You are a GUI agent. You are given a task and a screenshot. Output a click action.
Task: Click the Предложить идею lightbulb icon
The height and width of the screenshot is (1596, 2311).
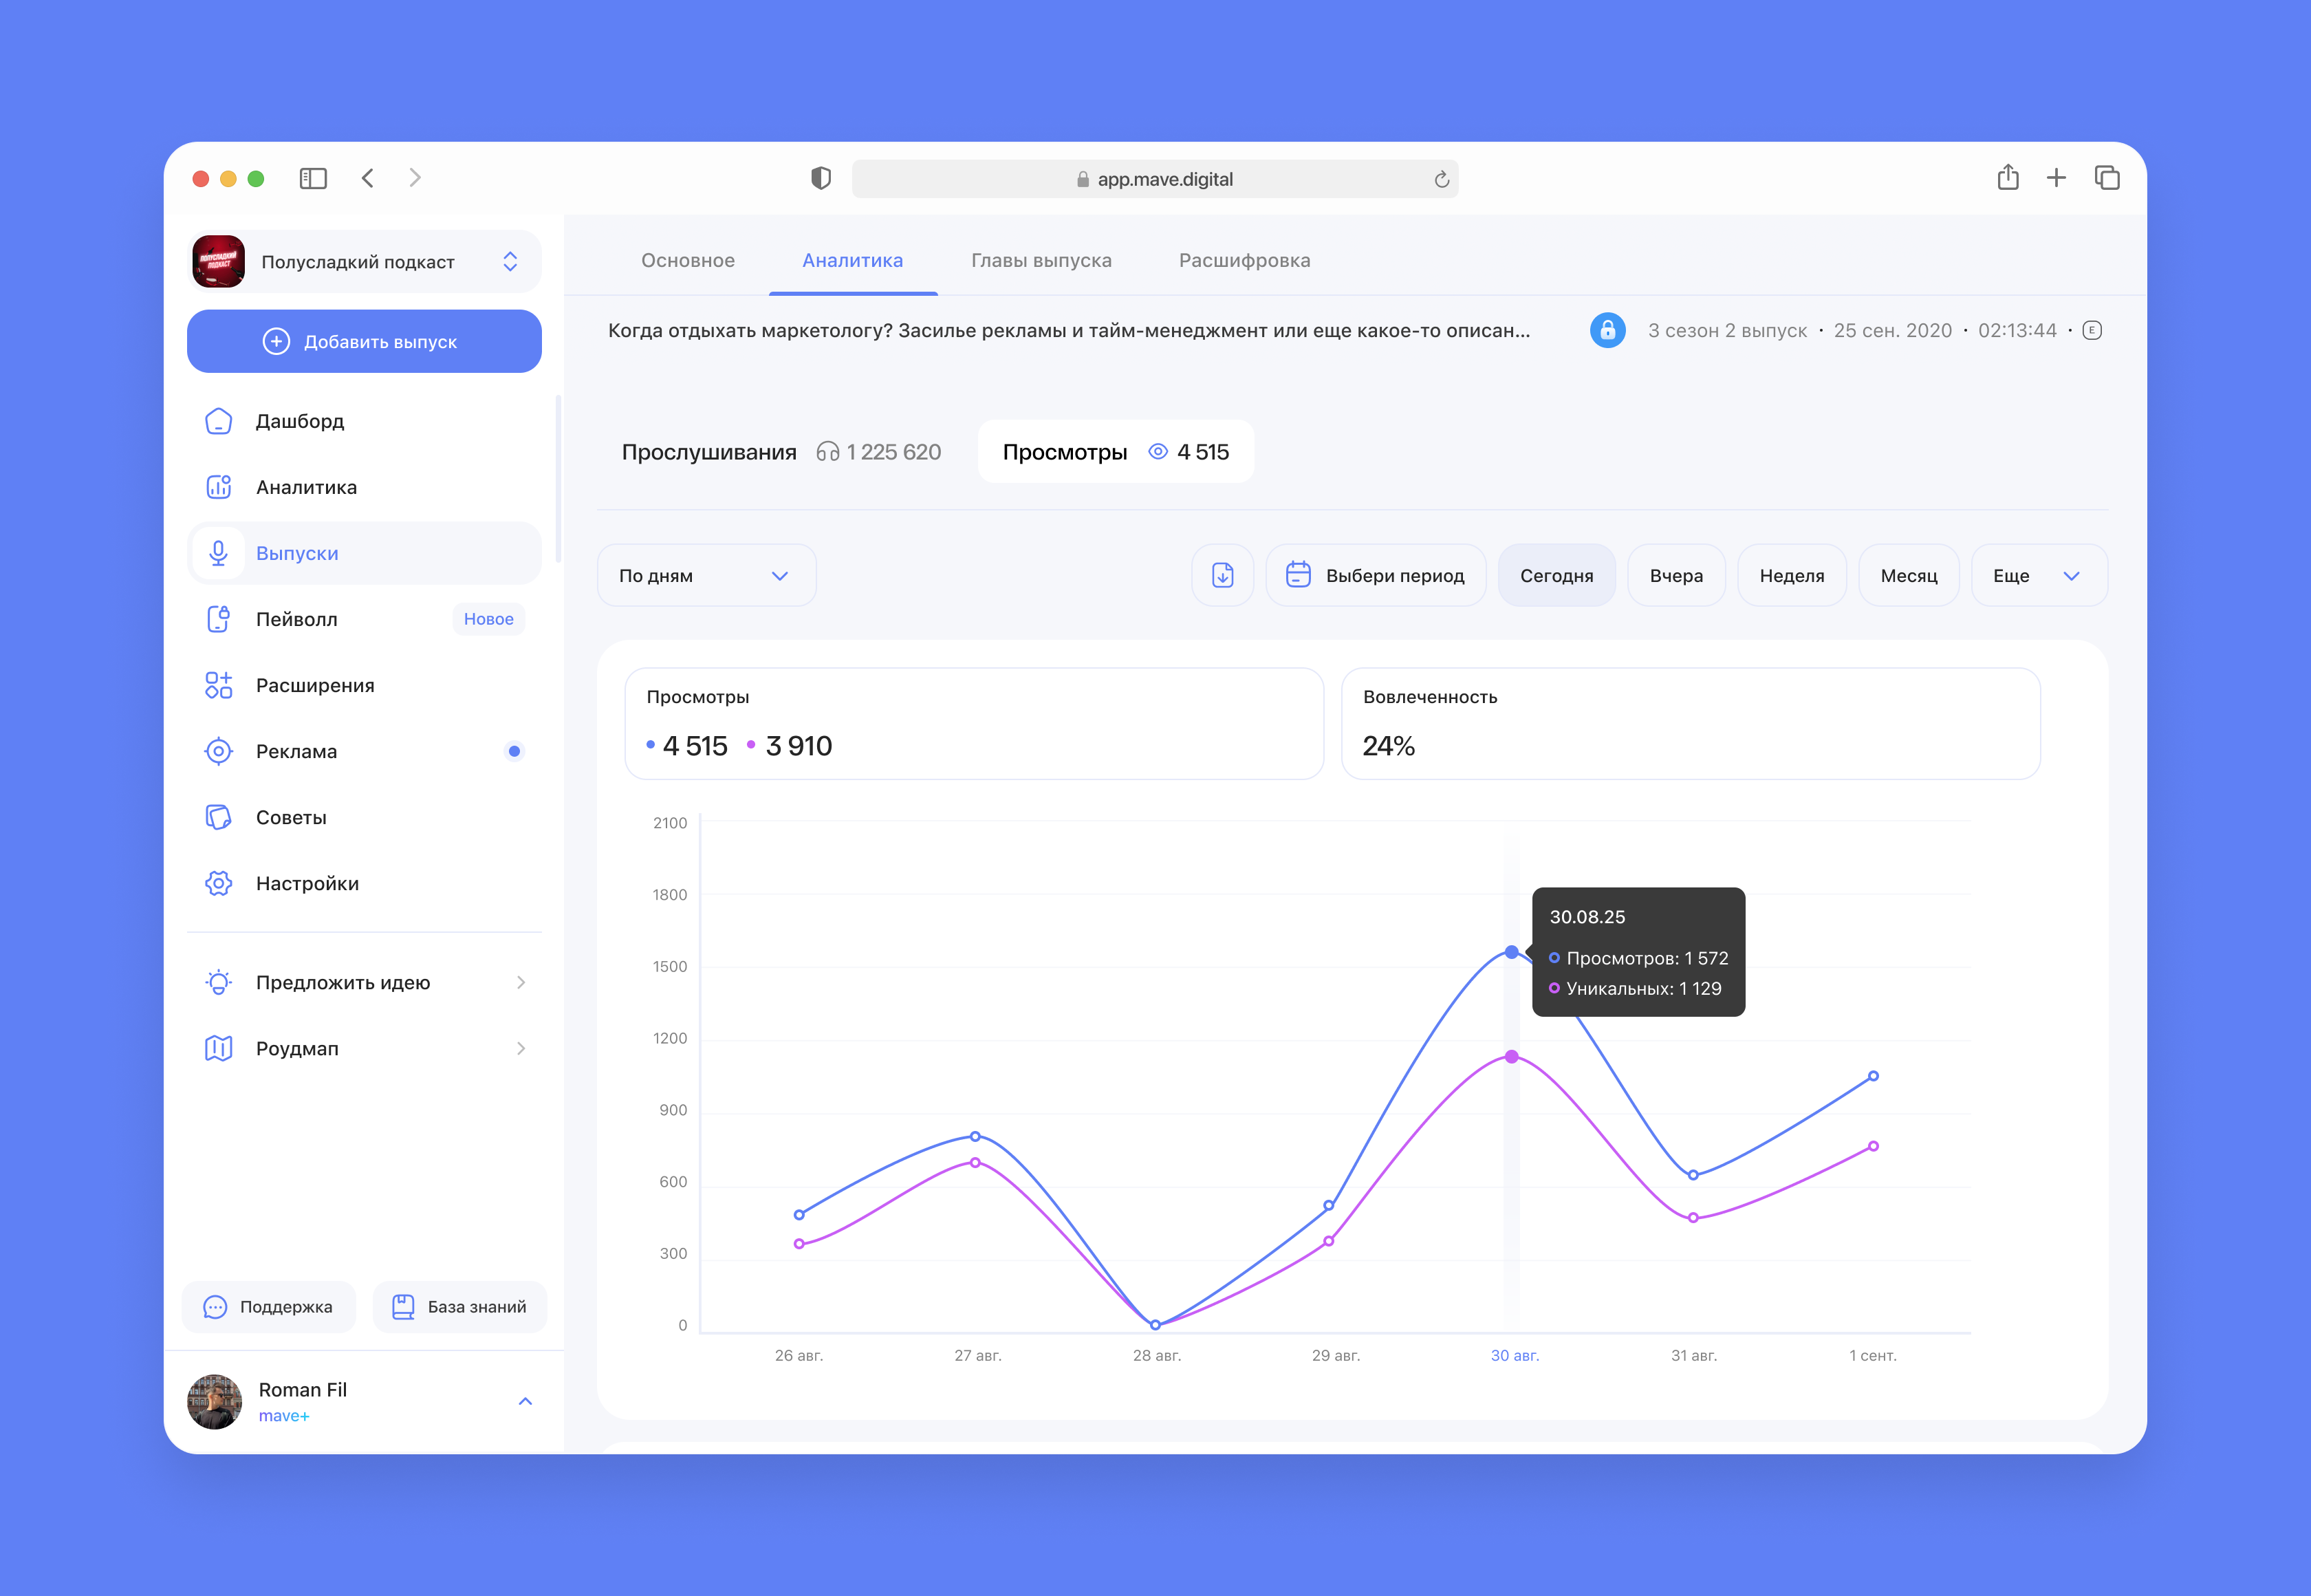pyautogui.click(x=218, y=982)
